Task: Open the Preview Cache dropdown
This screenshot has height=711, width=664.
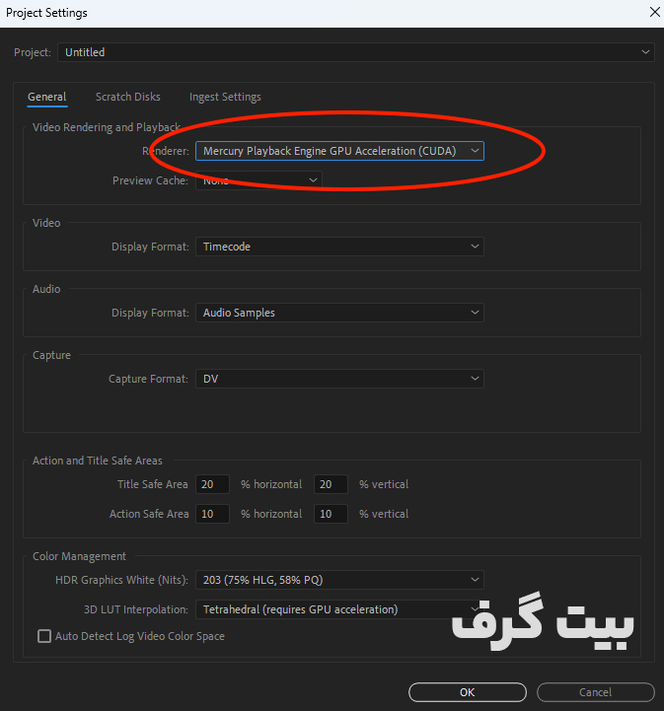Action: coord(258,180)
